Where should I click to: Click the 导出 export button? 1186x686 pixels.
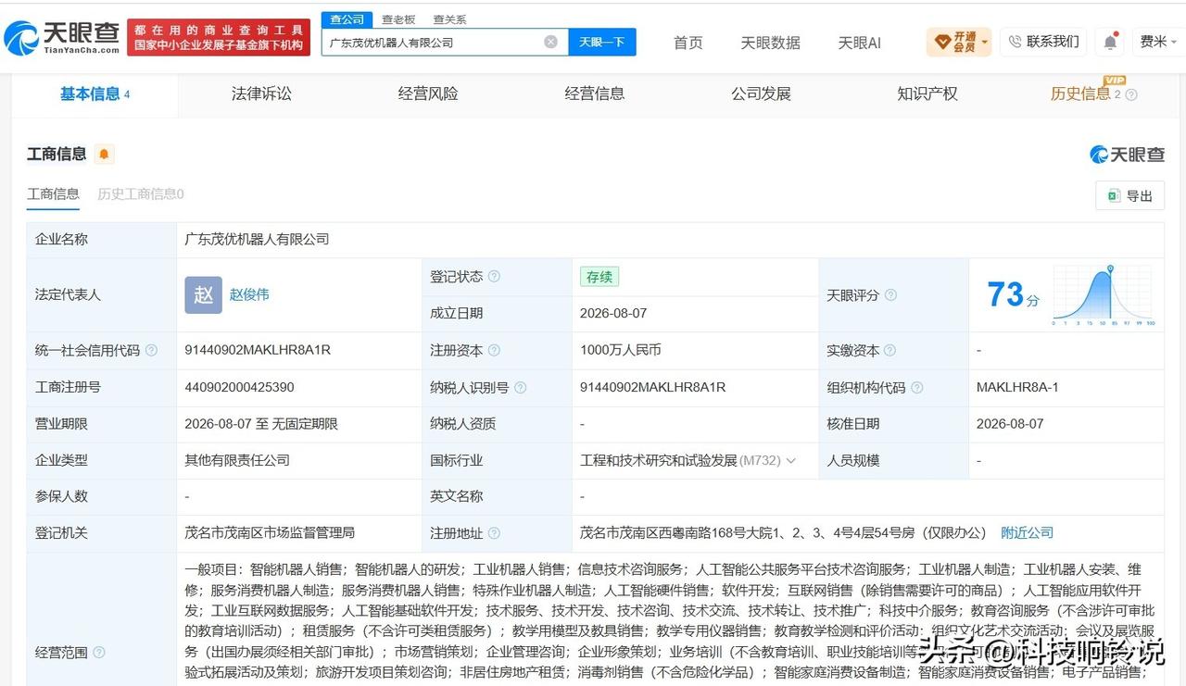[1129, 195]
